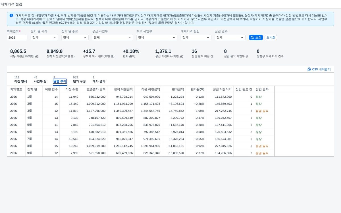341x213 pixels.
Task: Click the 전기 월 column header
Action: [x=34, y=89]
